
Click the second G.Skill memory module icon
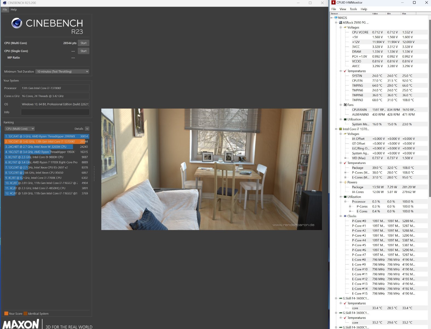click(x=340, y=313)
